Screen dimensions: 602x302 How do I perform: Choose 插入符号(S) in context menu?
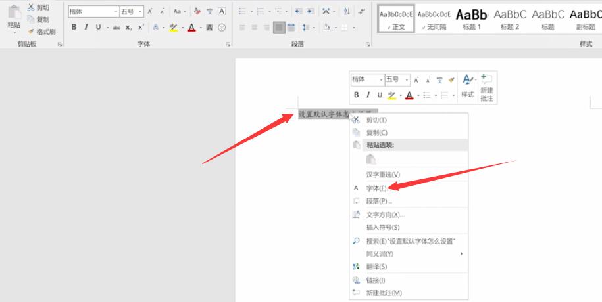click(409, 227)
